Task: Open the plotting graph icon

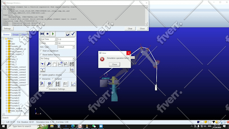Action: (73, 84)
